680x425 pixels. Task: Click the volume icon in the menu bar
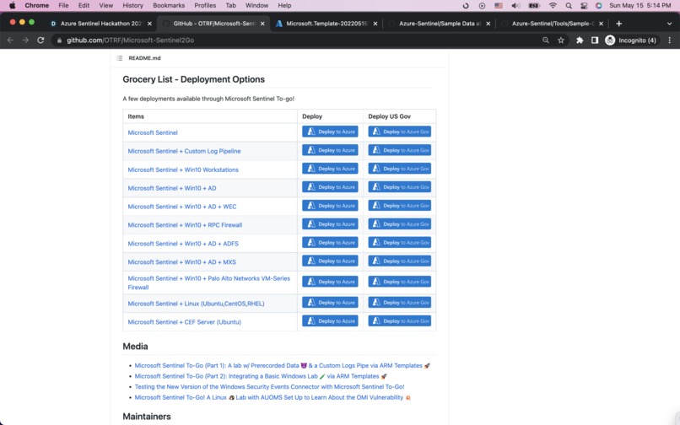click(515, 6)
